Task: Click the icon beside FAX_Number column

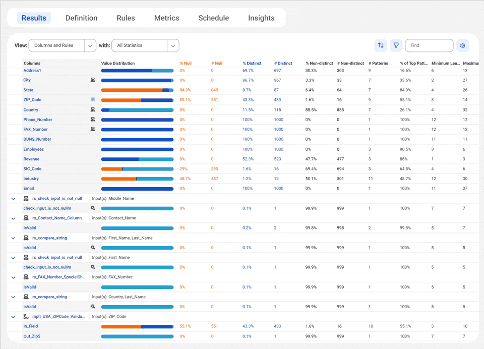Action: point(92,129)
